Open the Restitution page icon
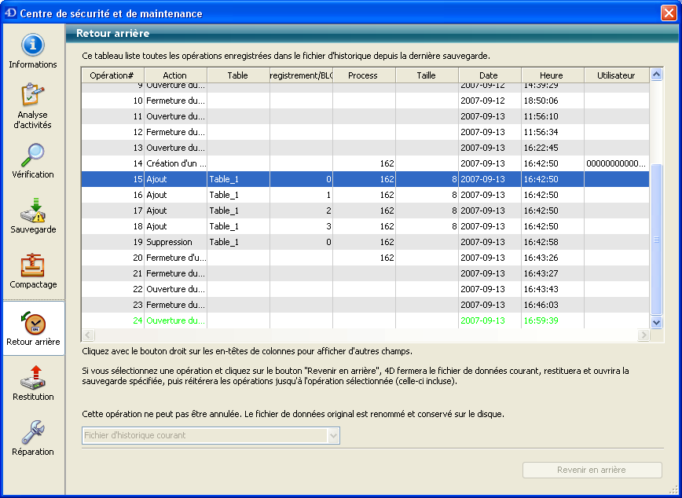The width and height of the screenshot is (682, 498). (x=32, y=378)
